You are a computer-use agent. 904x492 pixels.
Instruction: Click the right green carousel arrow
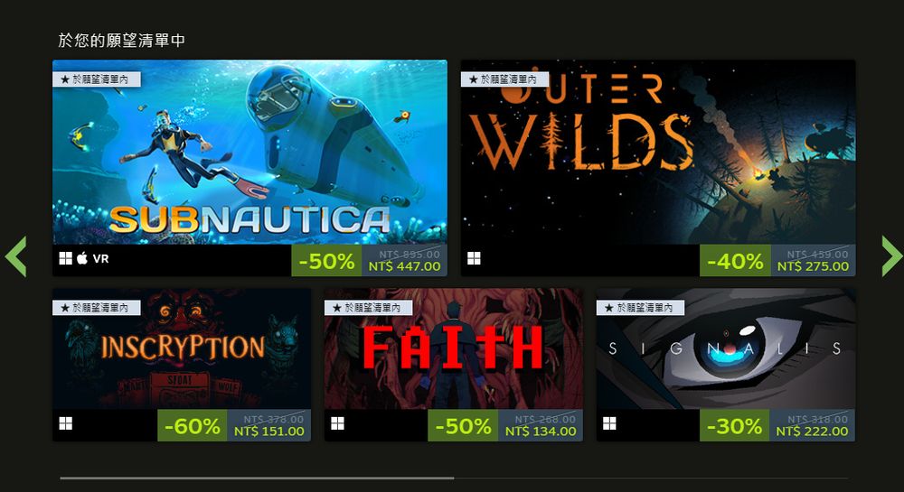tap(892, 255)
